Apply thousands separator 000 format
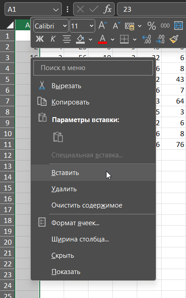 pyautogui.click(x=165, y=26)
